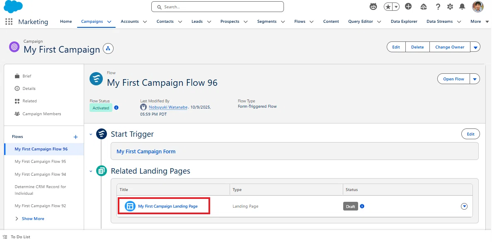Click the purple Campaign target icon

coord(15,47)
